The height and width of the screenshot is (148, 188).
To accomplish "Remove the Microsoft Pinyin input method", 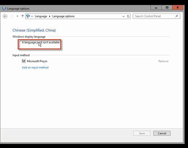I will [x=163, y=61].
